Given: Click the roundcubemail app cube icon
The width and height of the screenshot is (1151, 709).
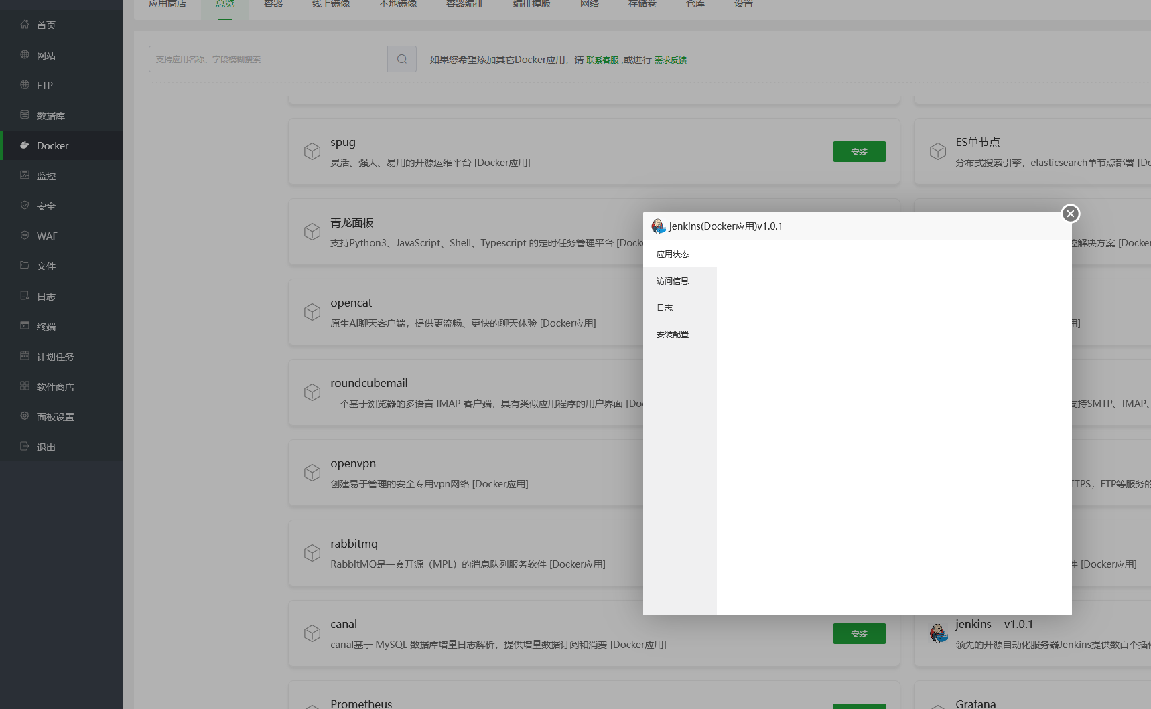Looking at the screenshot, I should (x=312, y=392).
